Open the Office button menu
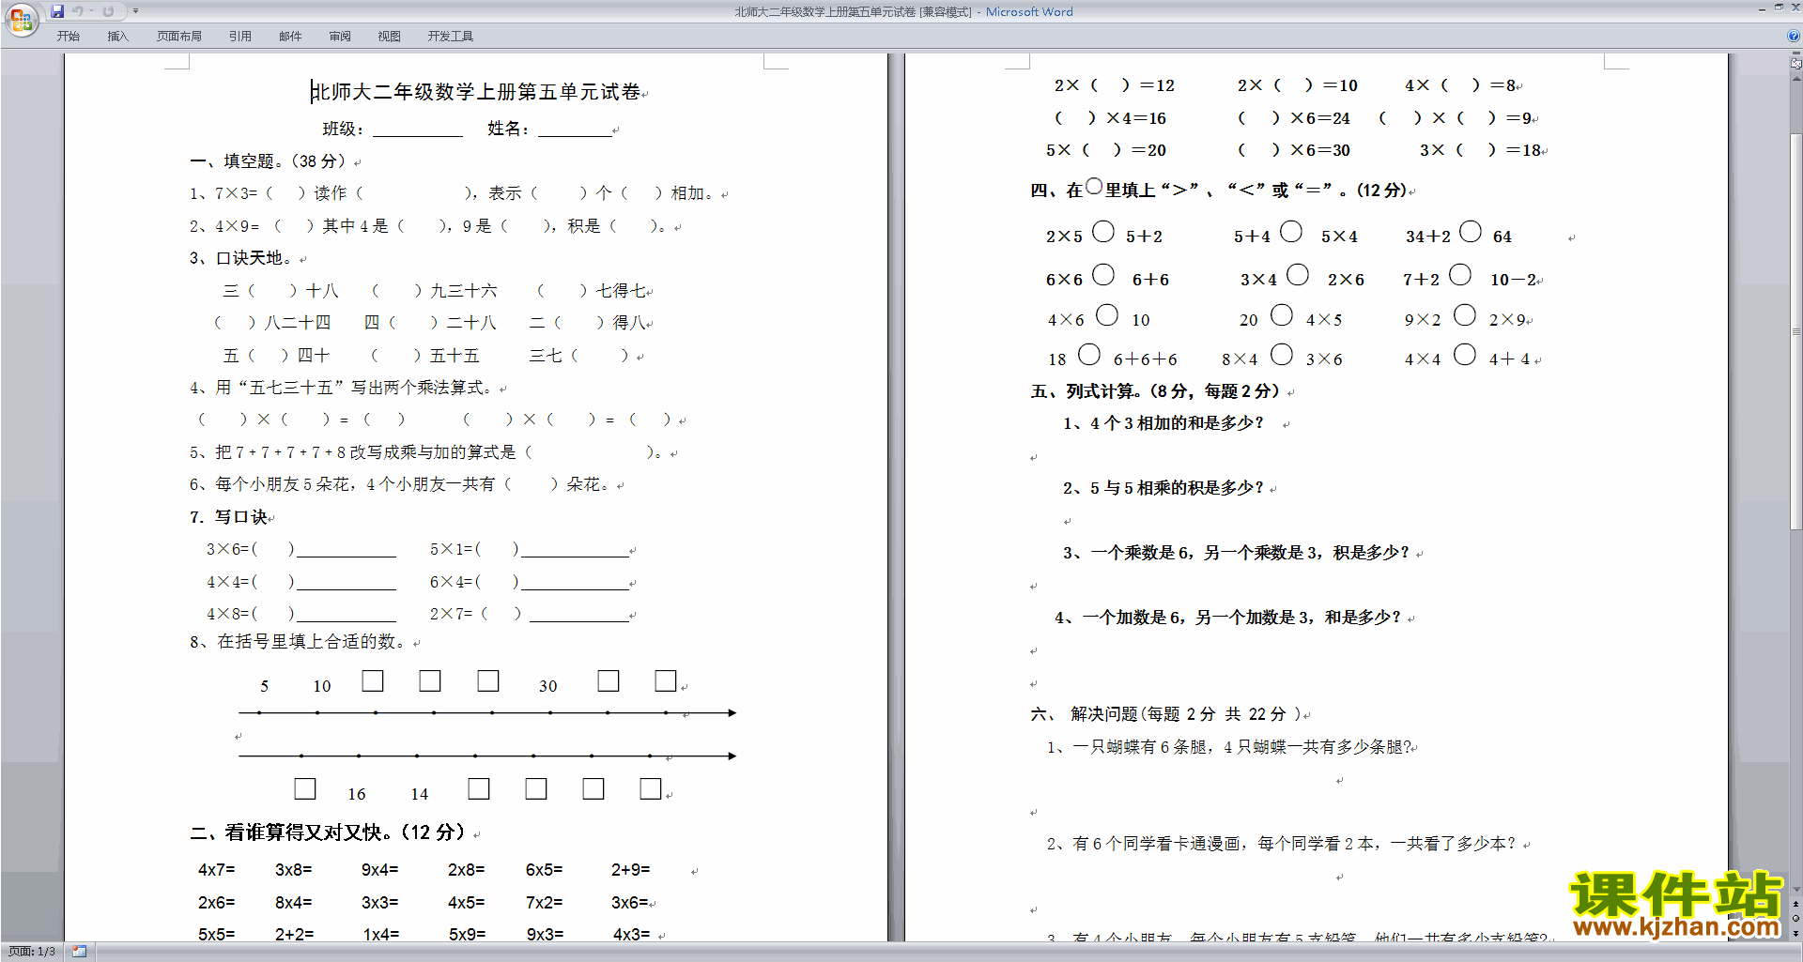1803x962 pixels. tap(21, 19)
